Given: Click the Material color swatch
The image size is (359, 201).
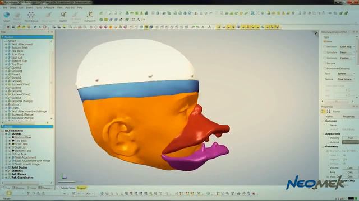Looking at the screenshot, I should click(x=350, y=142).
